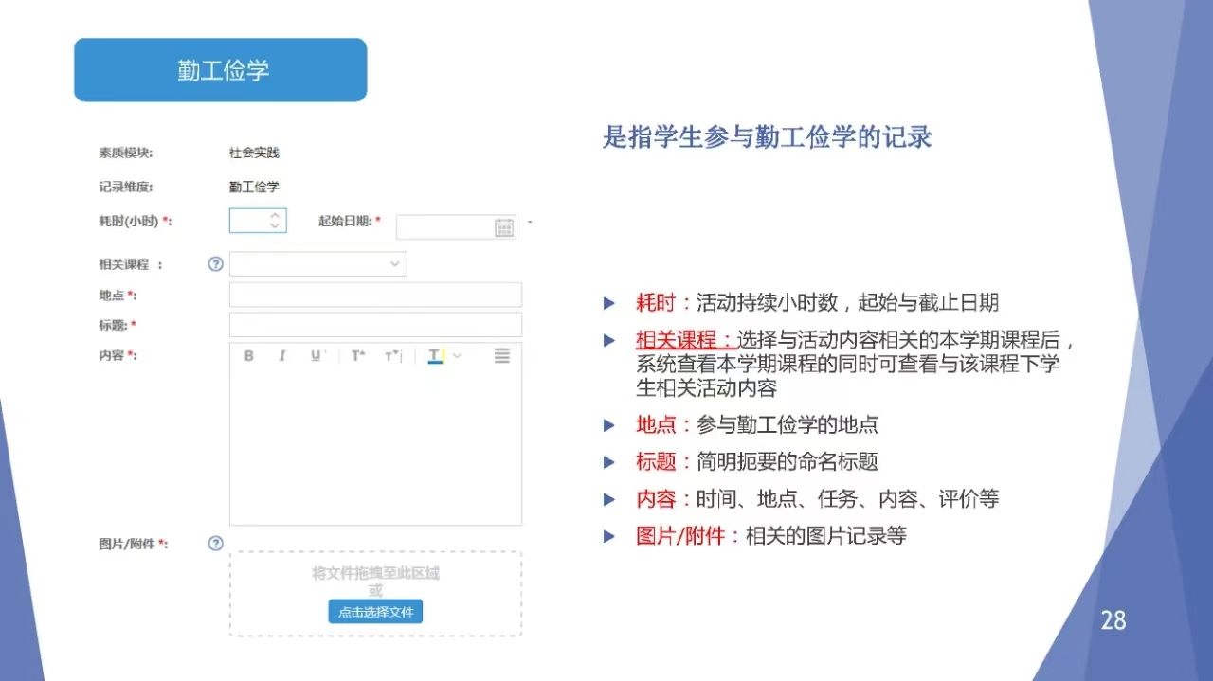Click help icon beside 相关课程
Image resolution: width=1213 pixels, height=681 pixels.
215,264
